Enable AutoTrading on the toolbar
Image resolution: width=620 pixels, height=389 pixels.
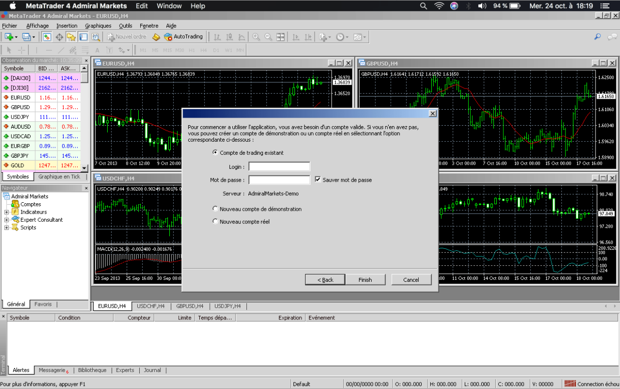184,37
